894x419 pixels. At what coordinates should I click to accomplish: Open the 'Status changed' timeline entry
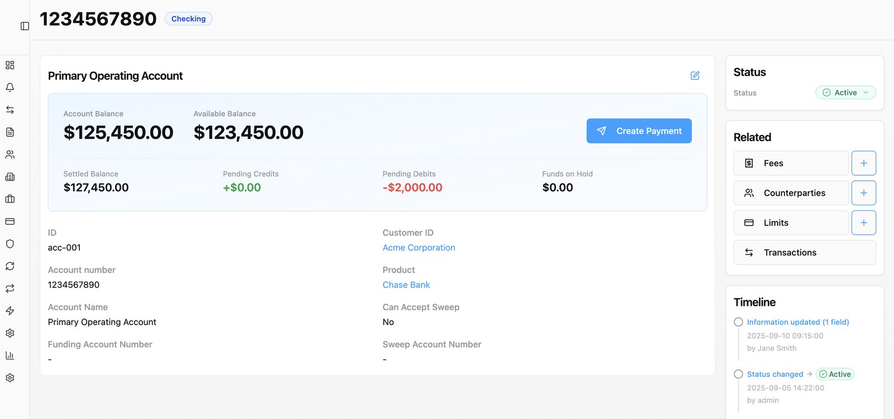pyautogui.click(x=775, y=374)
